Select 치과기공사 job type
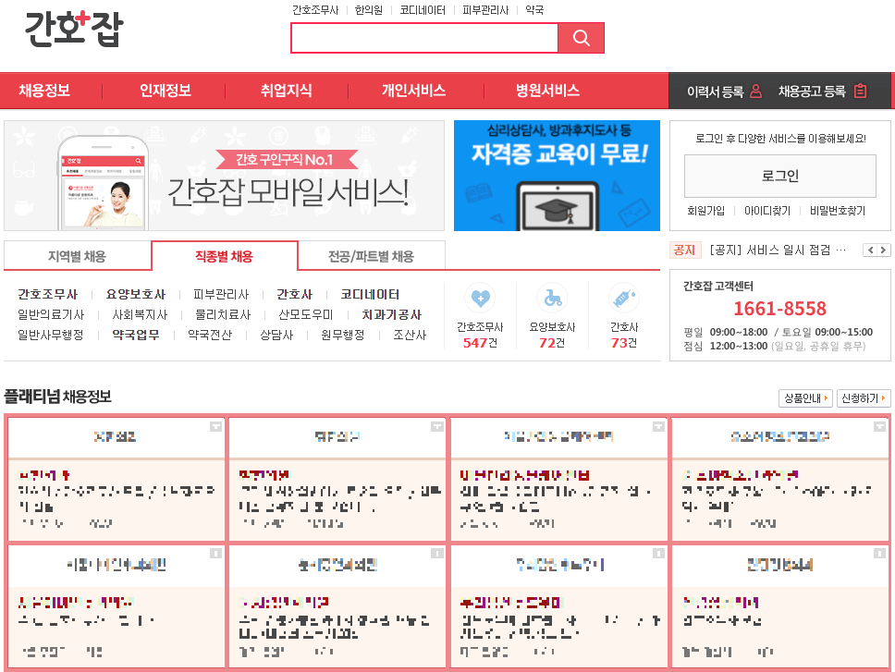The width and height of the screenshot is (895, 672). point(392,315)
